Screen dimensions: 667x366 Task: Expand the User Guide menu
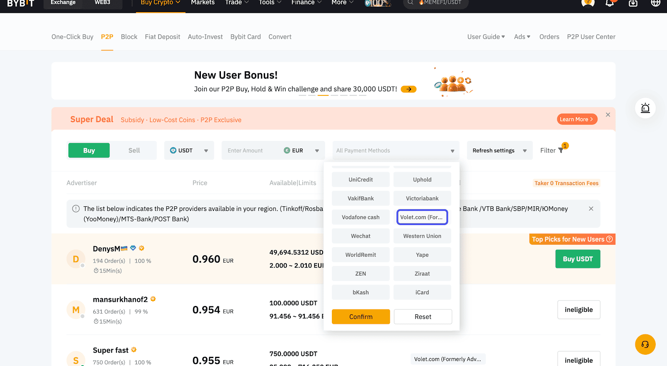click(x=486, y=37)
